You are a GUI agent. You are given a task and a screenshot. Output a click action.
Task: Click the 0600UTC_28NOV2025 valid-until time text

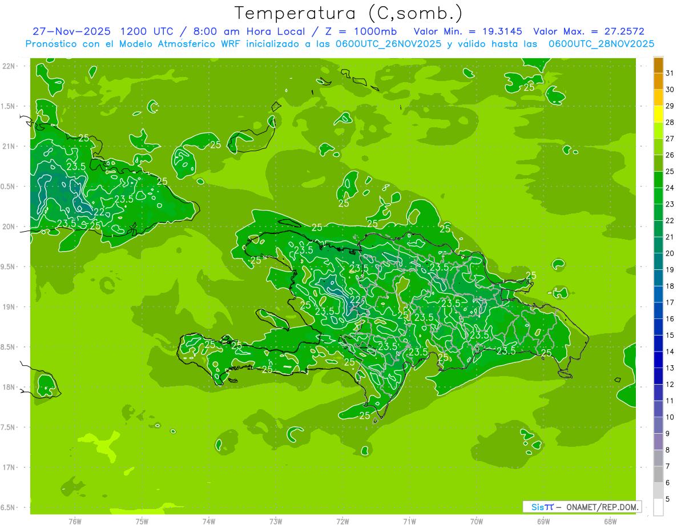(x=601, y=44)
